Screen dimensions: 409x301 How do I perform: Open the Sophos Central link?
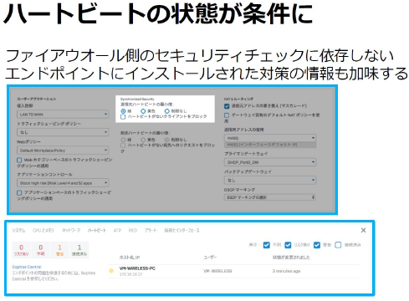click(27, 267)
